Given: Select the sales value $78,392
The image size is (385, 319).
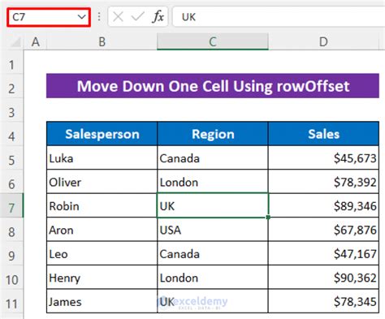Looking at the screenshot, I should [x=323, y=182].
